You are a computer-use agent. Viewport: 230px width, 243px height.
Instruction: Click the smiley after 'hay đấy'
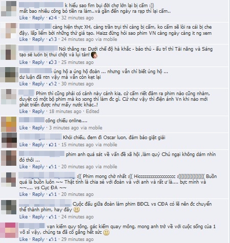(x=77, y=210)
